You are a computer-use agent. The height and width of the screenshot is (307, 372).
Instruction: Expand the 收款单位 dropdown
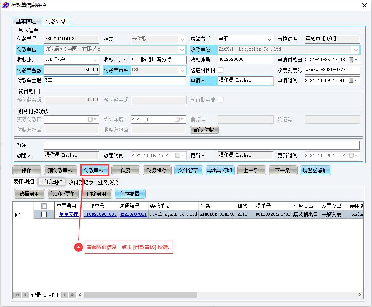[356, 49]
